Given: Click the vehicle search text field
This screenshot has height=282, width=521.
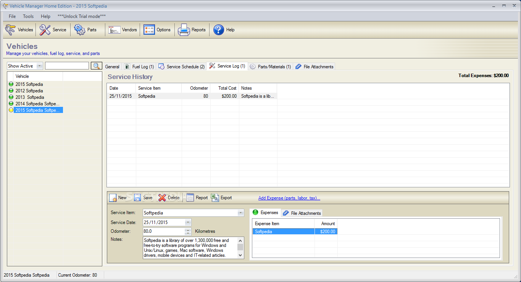Looking at the screenshot, I should [67, 66].
